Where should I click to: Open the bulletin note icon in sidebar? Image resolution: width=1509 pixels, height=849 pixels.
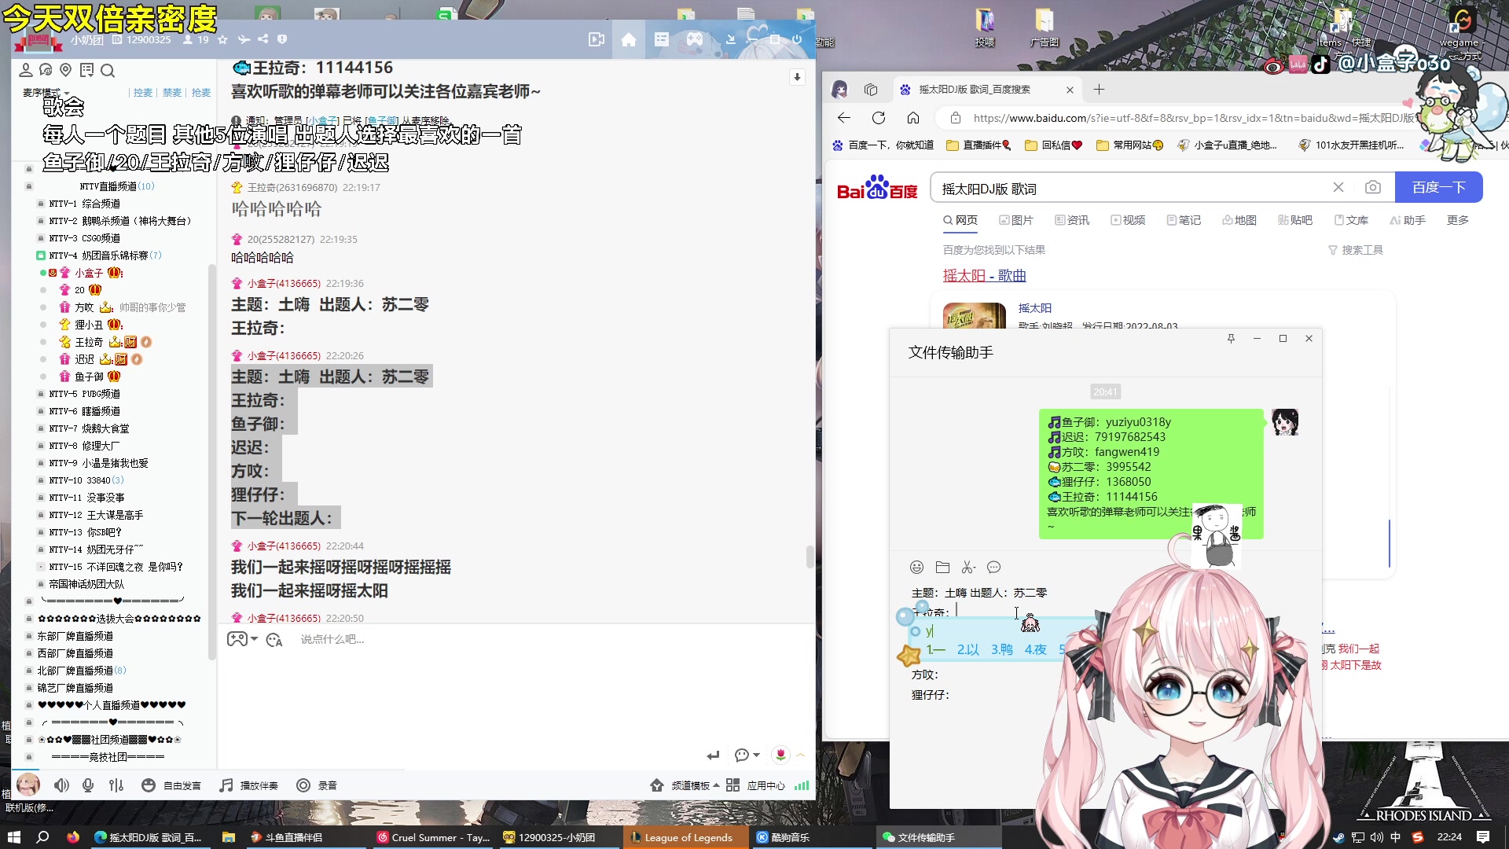[x=86, y=70]
